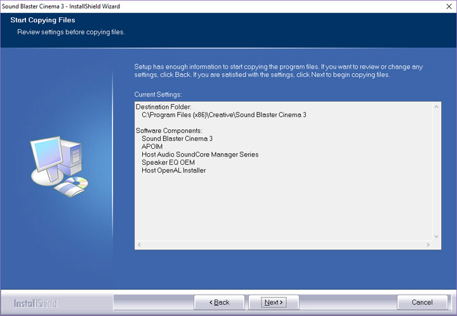Select the APOIM component line
457x316 pixels.
pyautogui.click(x=152, y=147)
